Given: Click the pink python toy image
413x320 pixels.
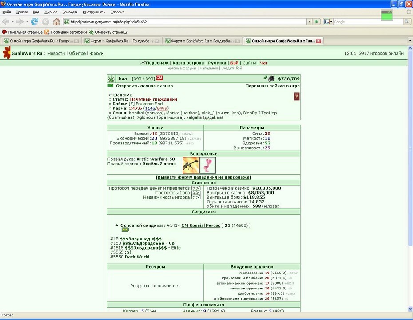Looking at the screenshot, I should 207,165.
